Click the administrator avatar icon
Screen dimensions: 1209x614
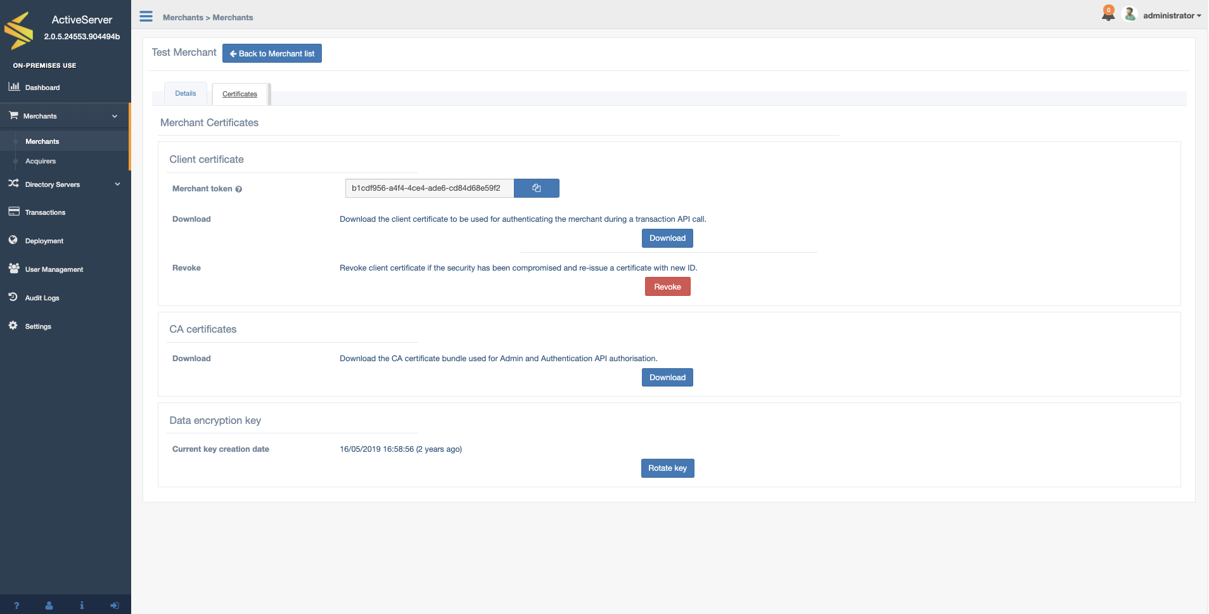tap(1129, 14)
